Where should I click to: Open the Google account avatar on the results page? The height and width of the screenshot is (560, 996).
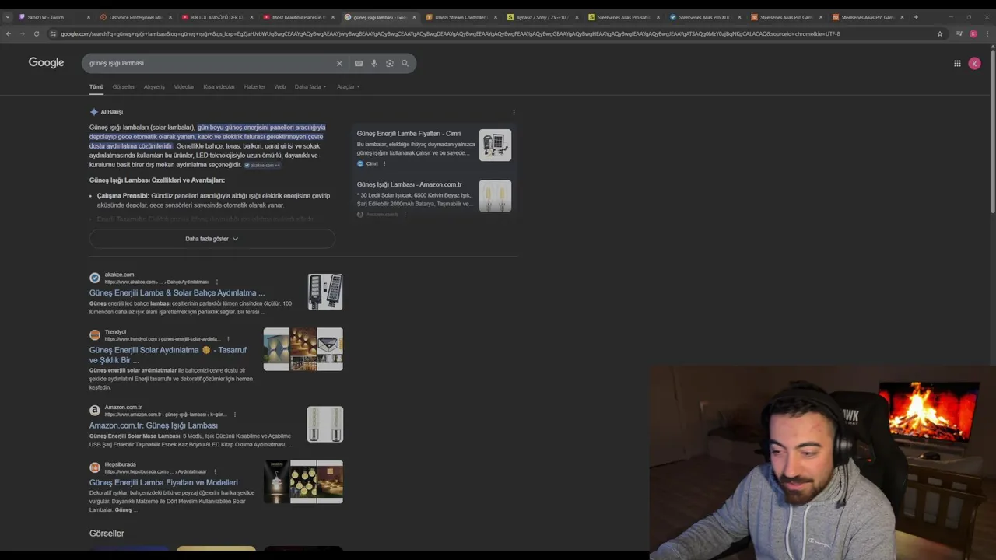[974, 64]
